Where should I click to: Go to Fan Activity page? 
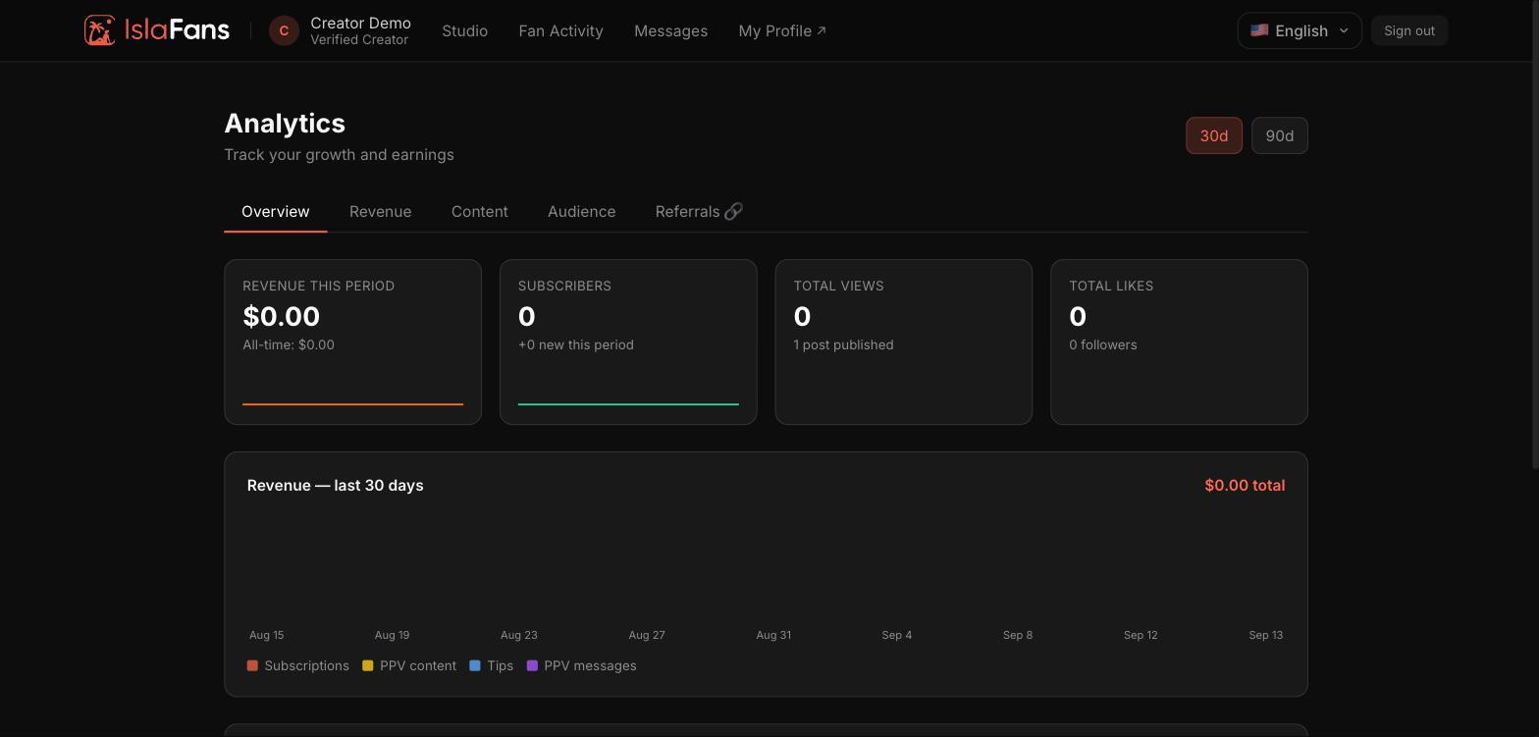point(560,30)
